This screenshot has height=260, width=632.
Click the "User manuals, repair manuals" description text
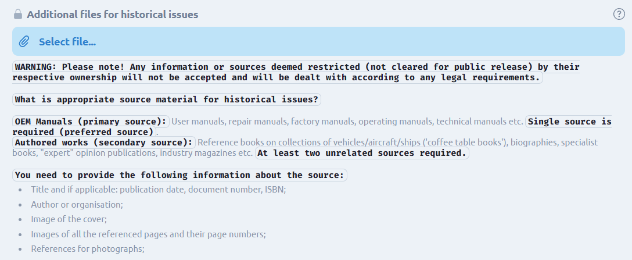tap(347, 122)
